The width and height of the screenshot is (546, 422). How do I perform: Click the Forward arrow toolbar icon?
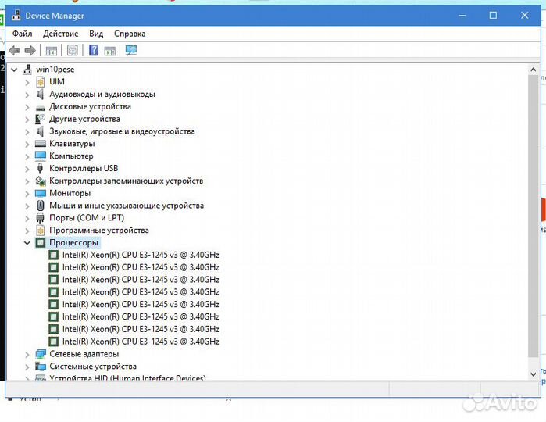point(30,51)
